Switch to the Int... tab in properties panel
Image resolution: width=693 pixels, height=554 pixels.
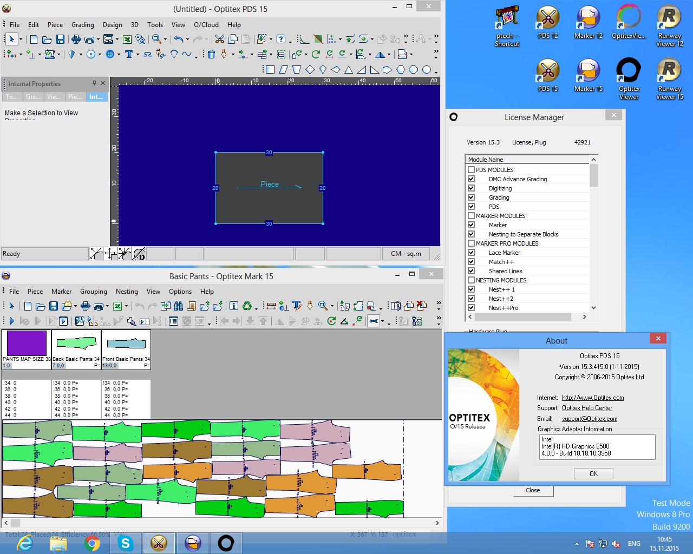(x=96, y=96)
